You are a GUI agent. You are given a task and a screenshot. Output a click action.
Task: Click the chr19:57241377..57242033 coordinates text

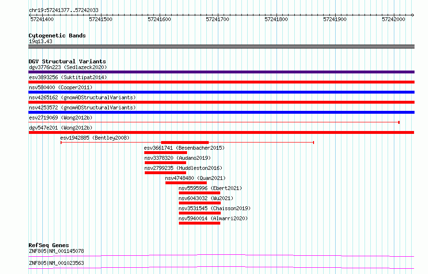click(x=63, y=11)
